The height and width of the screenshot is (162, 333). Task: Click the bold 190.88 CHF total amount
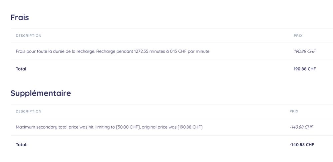click(x=305, y=69)
